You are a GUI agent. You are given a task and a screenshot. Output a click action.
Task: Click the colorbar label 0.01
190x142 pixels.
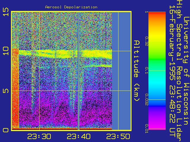(x=147, y=129)
